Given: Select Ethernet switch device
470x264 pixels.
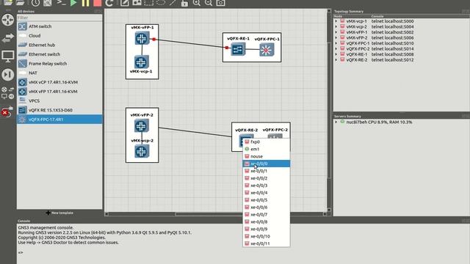Looking at the screenshot, I should point(59,54).
